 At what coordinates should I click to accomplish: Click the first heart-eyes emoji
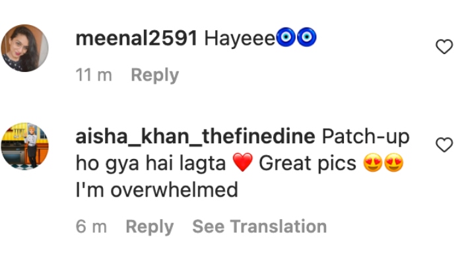tap(373, 162)
